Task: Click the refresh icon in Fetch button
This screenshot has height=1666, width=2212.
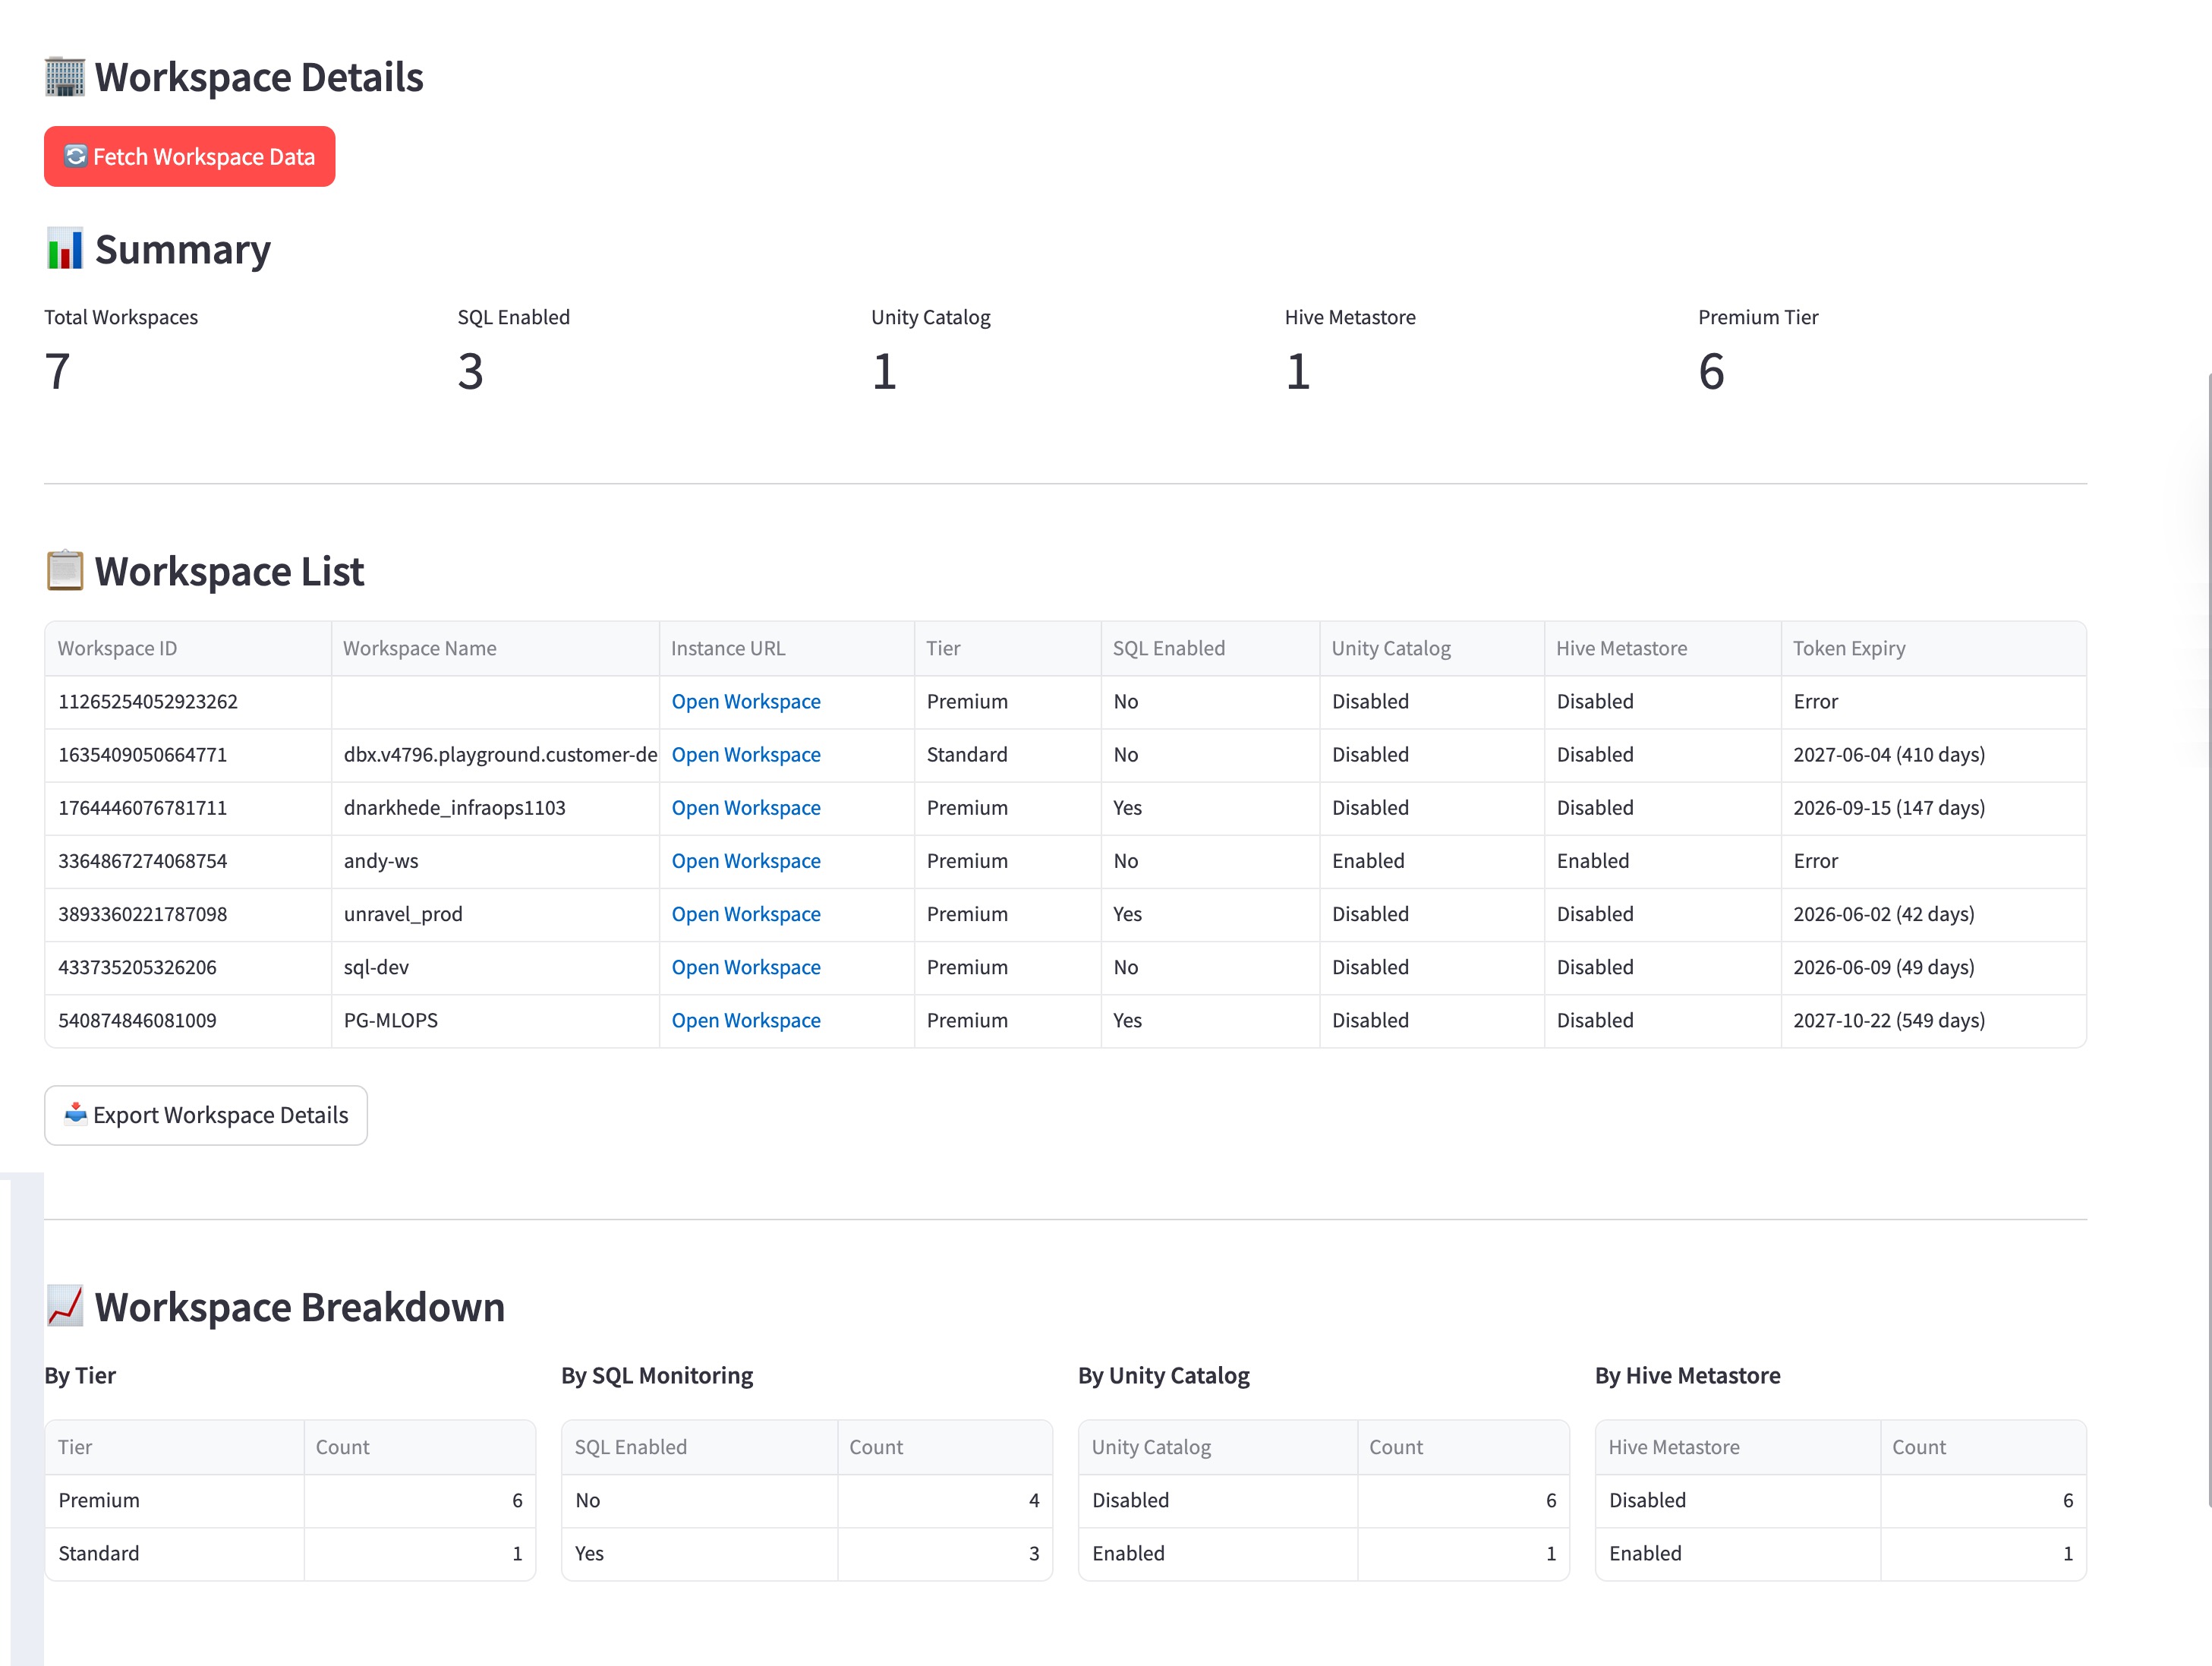Action: [75, 156]
